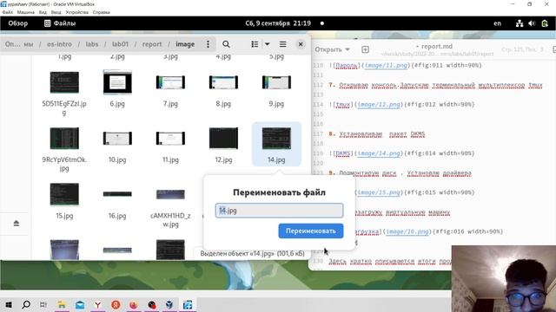The height and width of the screenshot is (312, 556).
Task: Open VirtualBox Устройства menu
Action: [77, 12]
